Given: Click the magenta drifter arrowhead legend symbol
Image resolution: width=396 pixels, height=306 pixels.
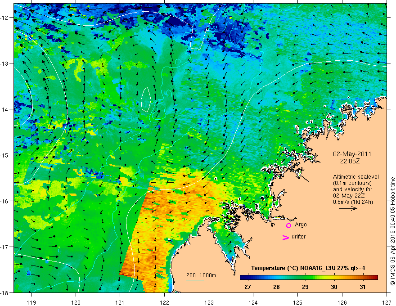Looking at the screenshot, I should click(x=286, y=237).
